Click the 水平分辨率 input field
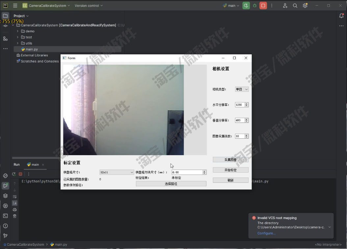The image size is (347, 249). (x=240, y=105)
